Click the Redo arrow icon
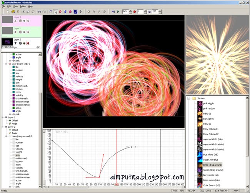Viewport: 250px width, 193px height. [44, 12]
